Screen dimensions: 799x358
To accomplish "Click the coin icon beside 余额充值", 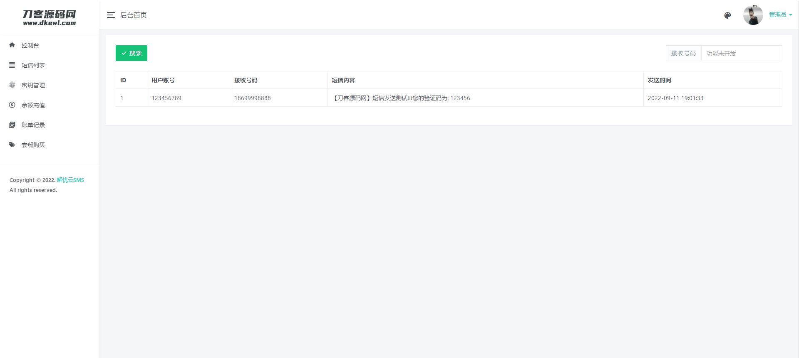I will pyautogui.click(x=12, y=105).
